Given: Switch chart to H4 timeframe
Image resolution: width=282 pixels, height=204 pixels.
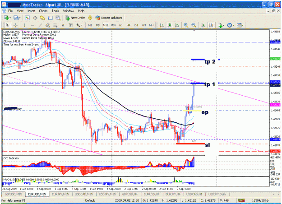Looking at the screenshot, I should click(x=129, y=25).
